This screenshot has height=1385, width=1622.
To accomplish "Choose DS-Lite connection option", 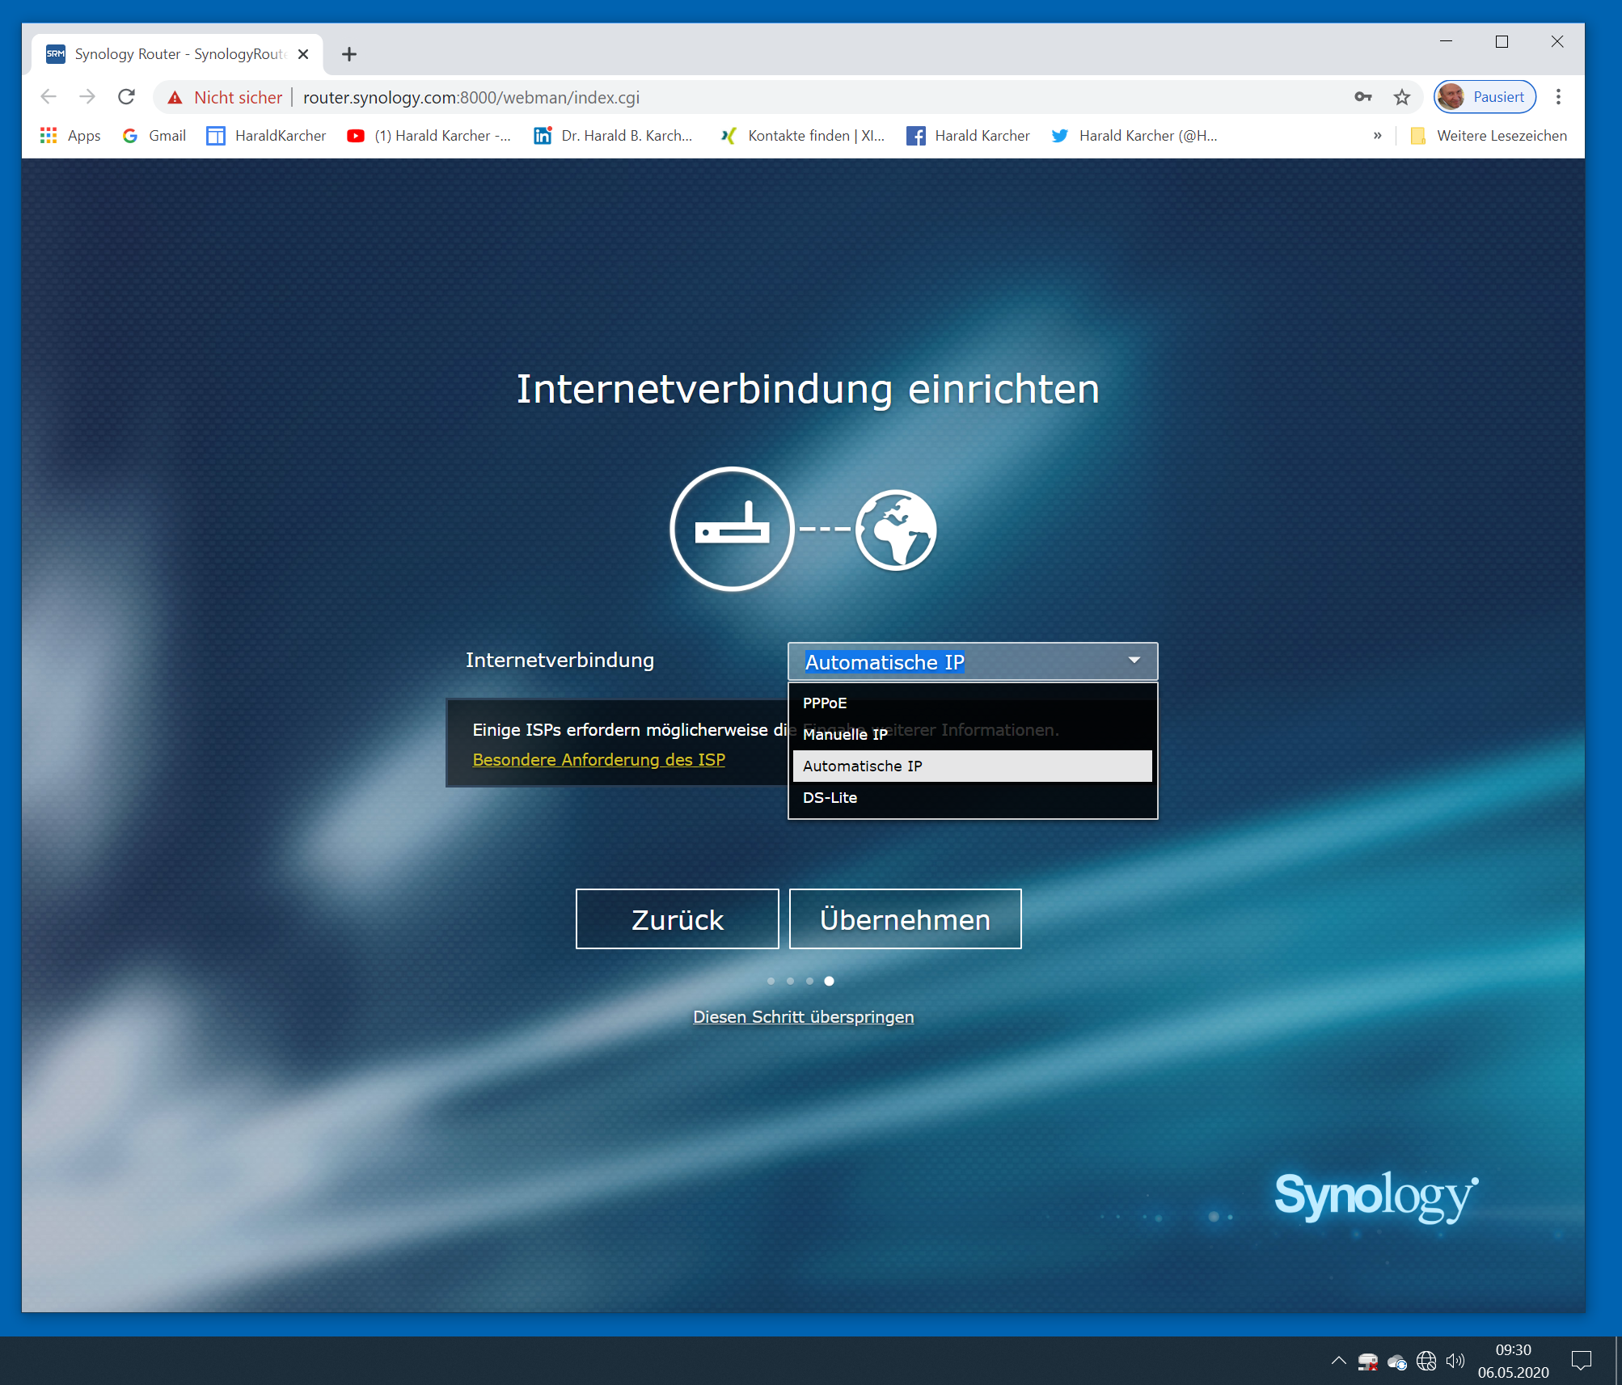I will (x=830, y=797).
